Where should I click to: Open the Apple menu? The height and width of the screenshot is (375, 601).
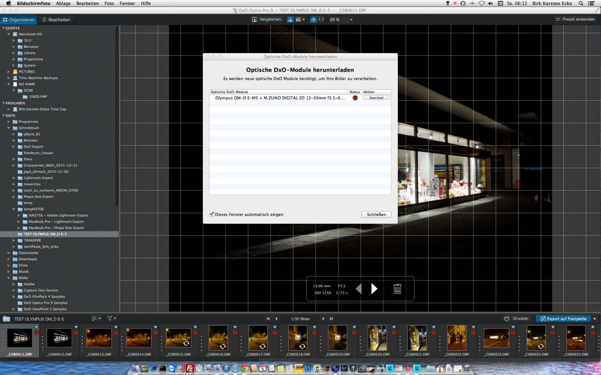8,3
